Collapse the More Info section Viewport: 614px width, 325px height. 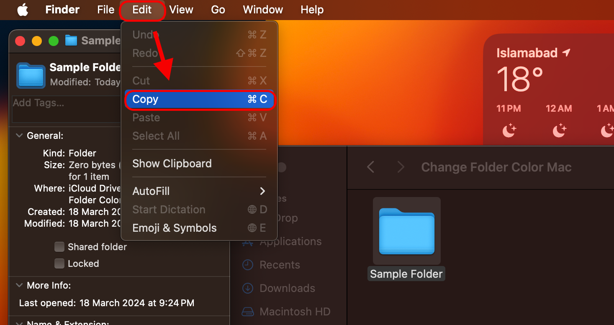[19, 285]
